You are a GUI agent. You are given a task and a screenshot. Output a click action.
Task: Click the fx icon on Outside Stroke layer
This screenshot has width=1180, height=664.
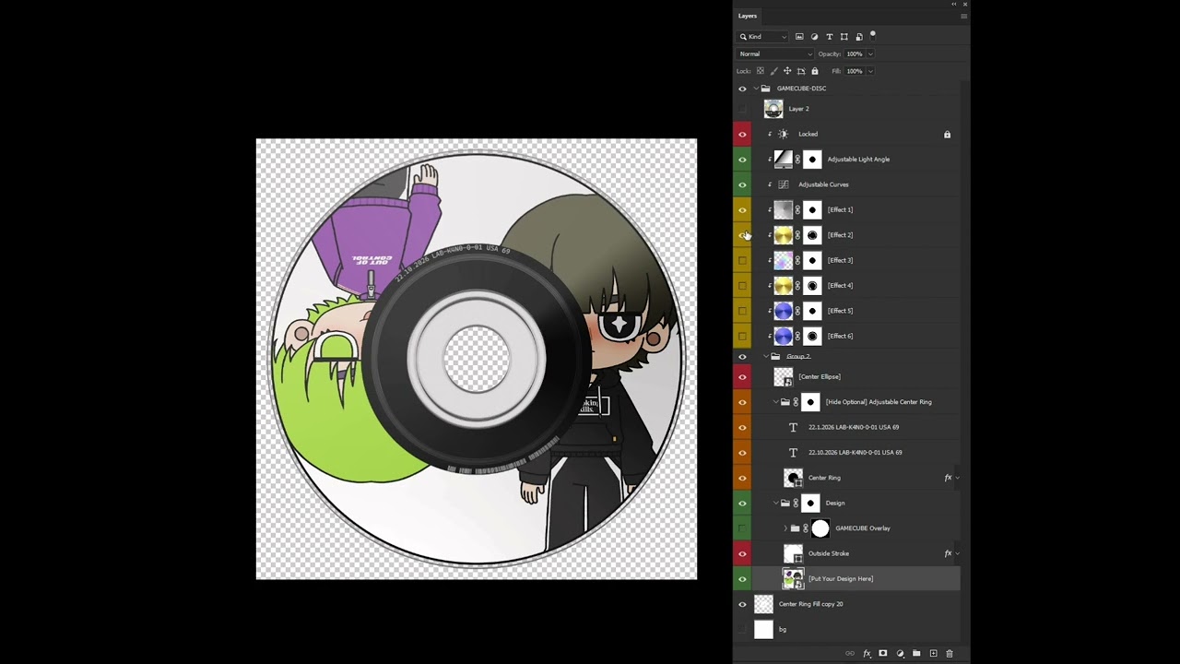[948, 553]
